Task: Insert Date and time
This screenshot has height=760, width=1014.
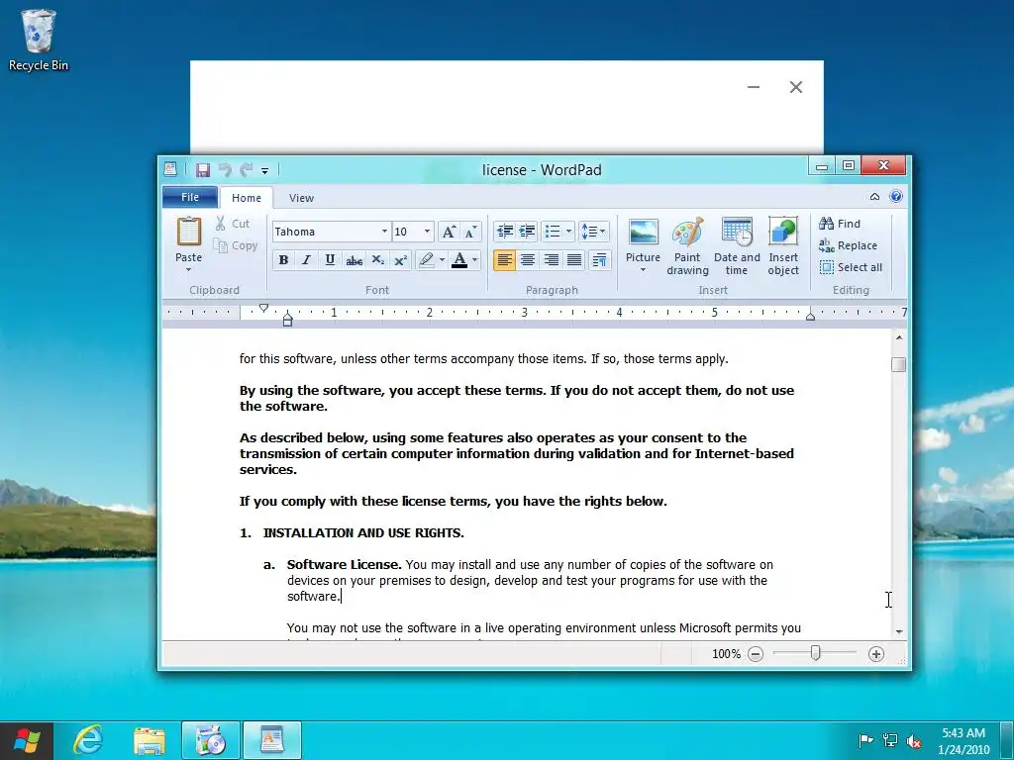Action: [737, 246]
